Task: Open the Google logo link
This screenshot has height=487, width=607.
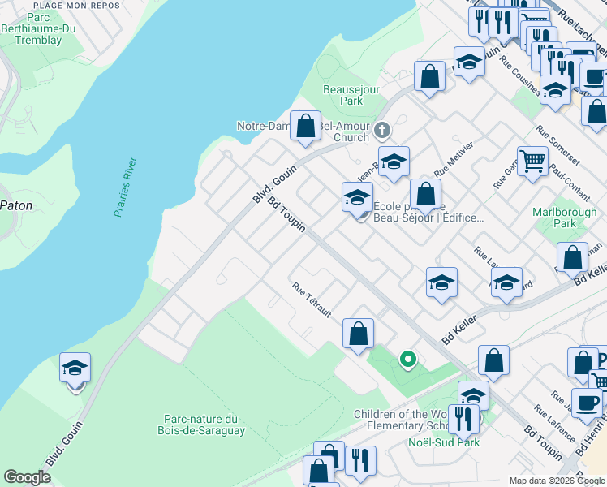Action: point(27,478)
